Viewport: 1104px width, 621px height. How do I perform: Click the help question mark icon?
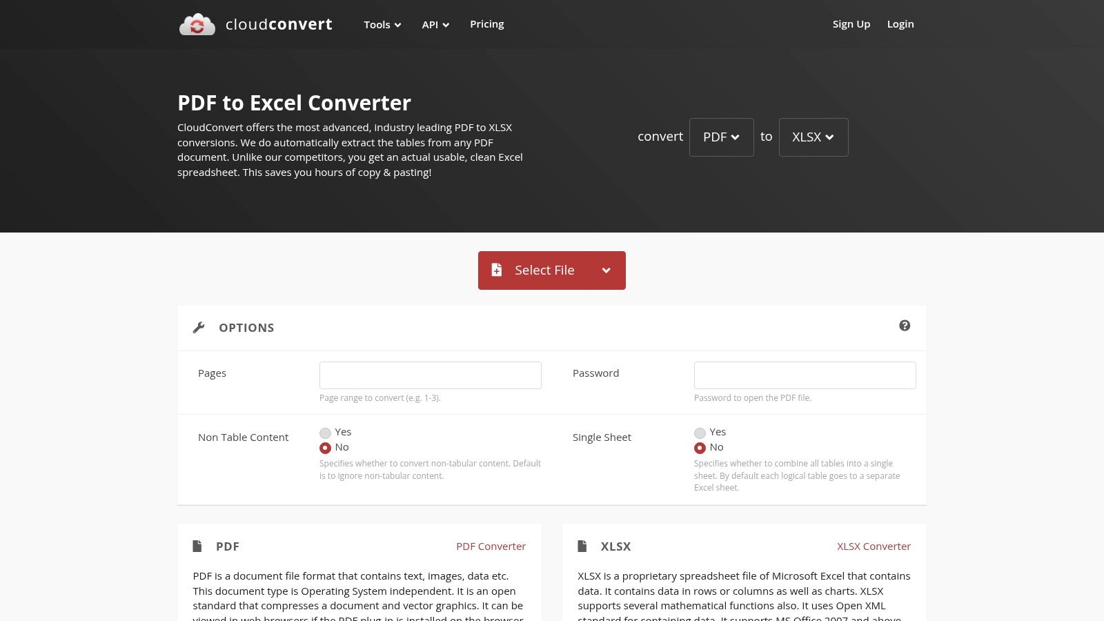click(905, 326)
